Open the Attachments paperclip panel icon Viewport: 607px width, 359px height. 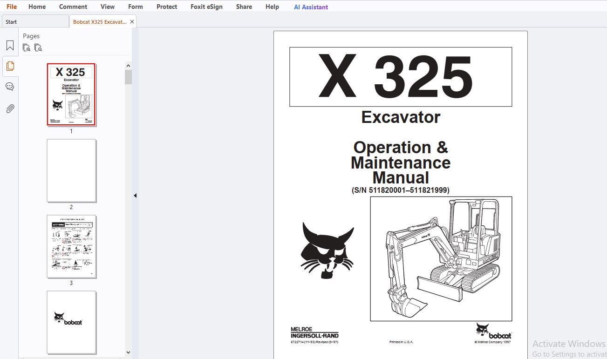[x=10, y=108]
